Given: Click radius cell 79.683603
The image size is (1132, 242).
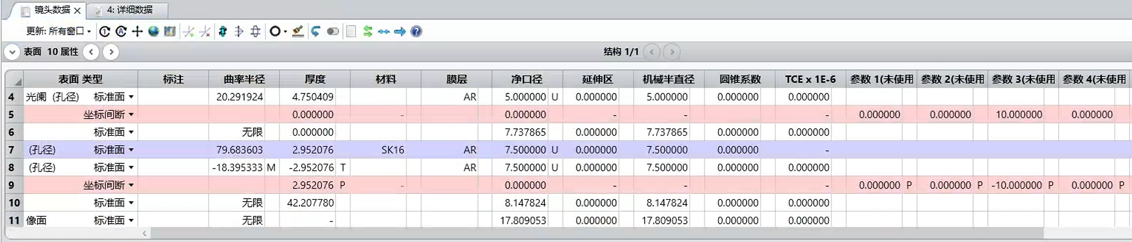Looking at the screenshot, I should pyautogui.click(x=236, y=150).
